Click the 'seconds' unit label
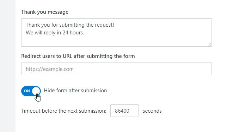The image size is (227, 132). click(x=152, y=111)
